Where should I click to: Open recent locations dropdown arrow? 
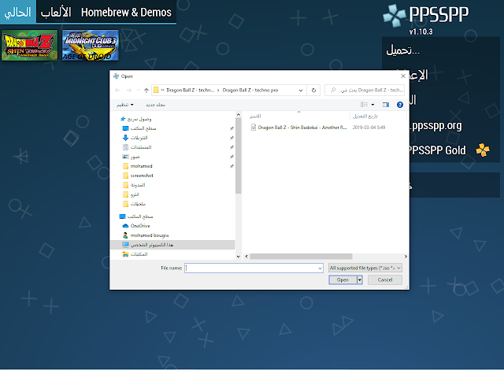(139, 91)
